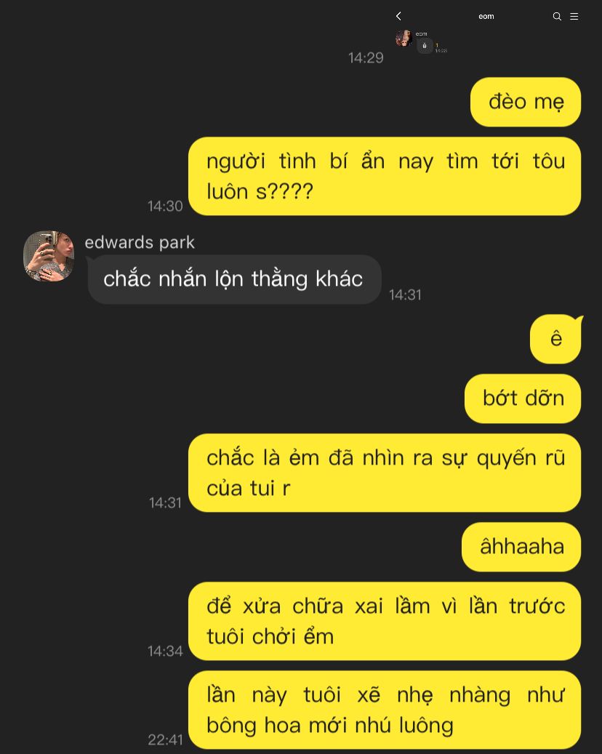The width and height of the screenshot is (602, 754).
Task: Open chat search via magnifier icon
Action: [x=557, y=16]
